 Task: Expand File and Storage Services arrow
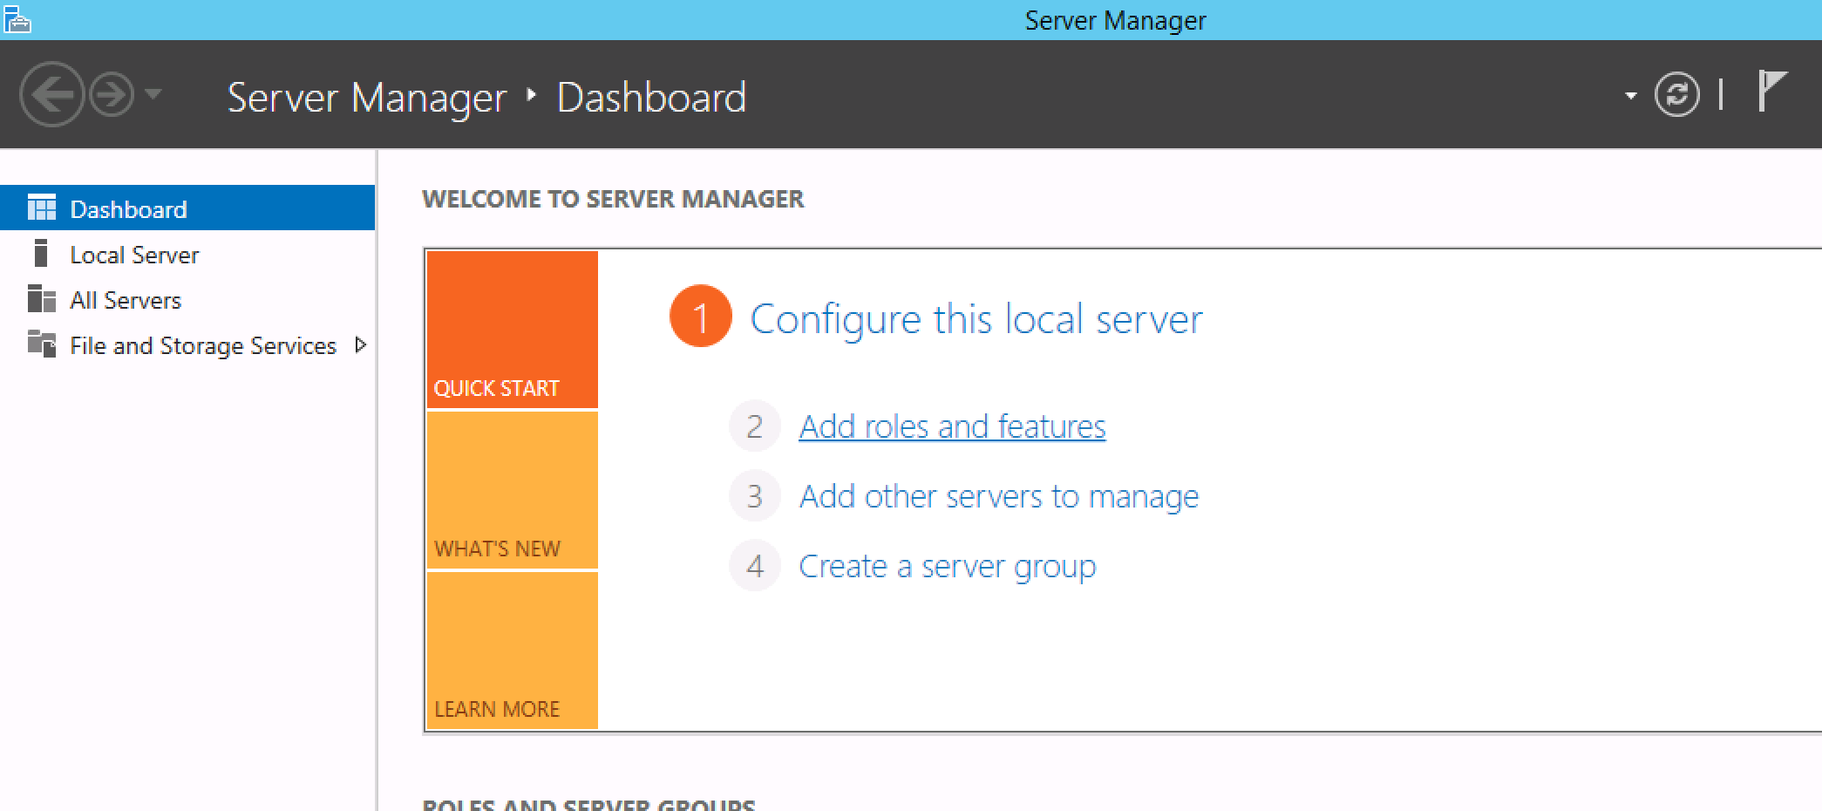click(x=360, y=345)
